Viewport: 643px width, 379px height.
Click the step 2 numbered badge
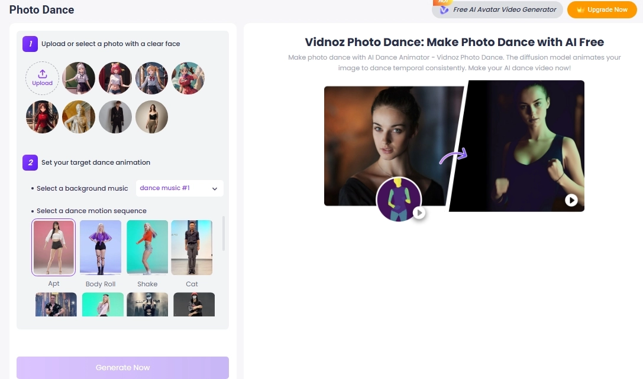(30, 162)
